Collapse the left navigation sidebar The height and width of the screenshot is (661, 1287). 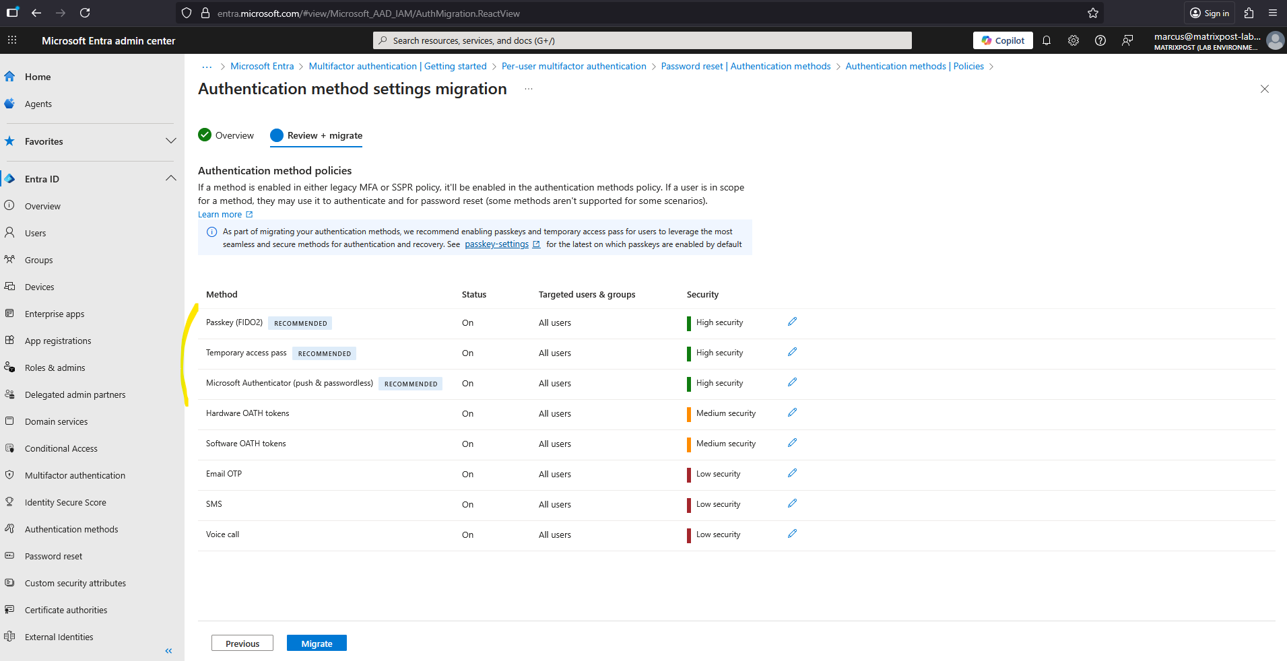168,651
